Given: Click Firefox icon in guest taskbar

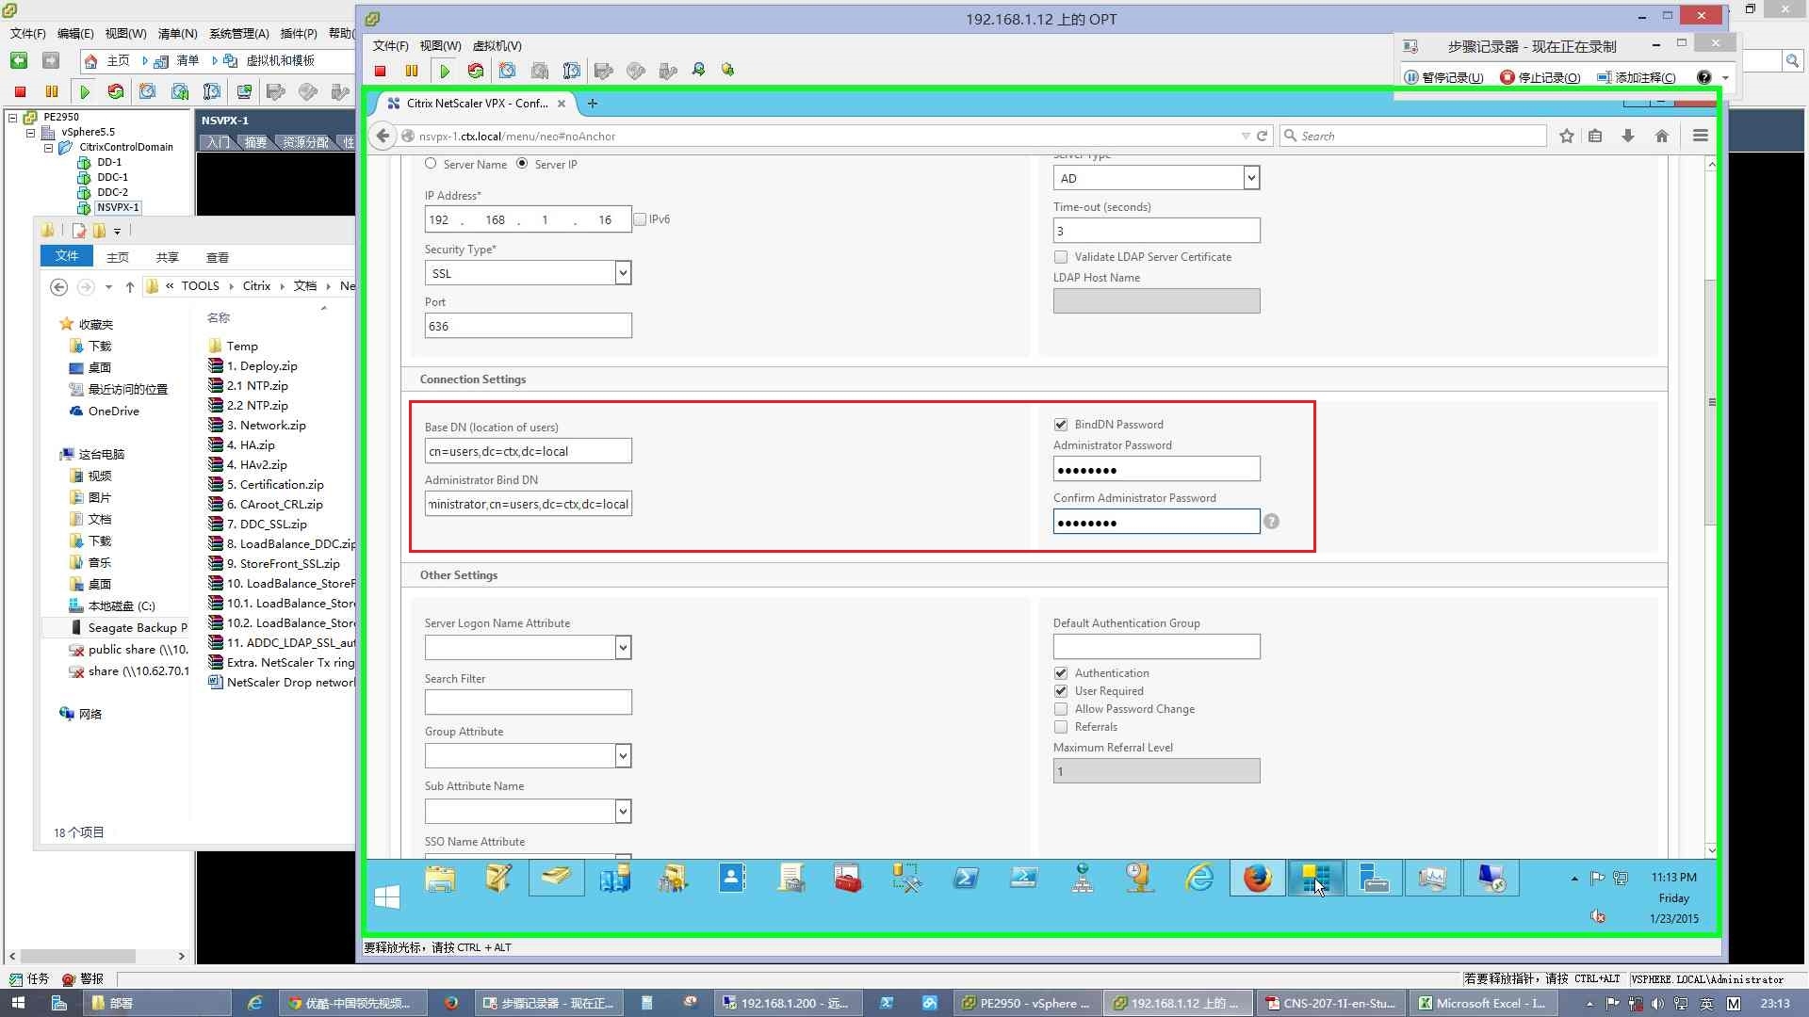Looking at the screenshot, I should pos(1257,879).
